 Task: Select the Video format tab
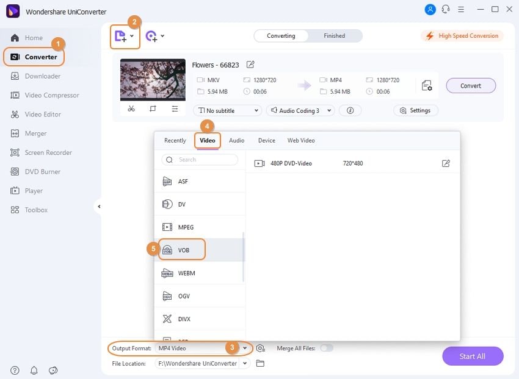[x=208, y=140]
